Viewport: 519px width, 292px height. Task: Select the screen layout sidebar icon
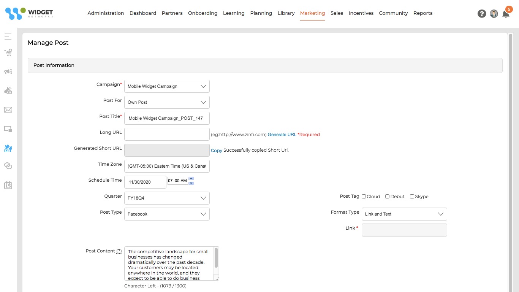coord(8,129)
